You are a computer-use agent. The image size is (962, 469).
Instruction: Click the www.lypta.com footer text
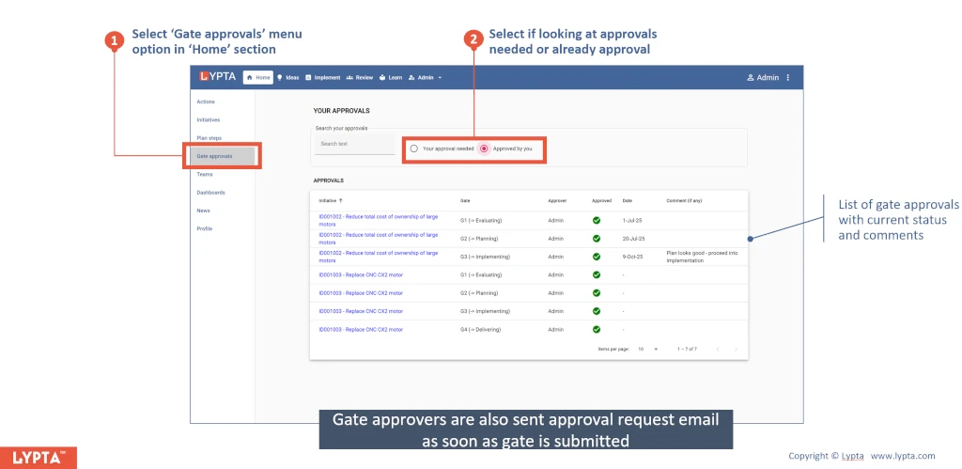point(903,456)
